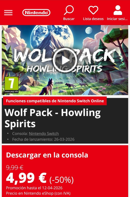The height and width of the screenshot is (197, 130).
Task: Select the Buscar label
Action: coord(69,19)
